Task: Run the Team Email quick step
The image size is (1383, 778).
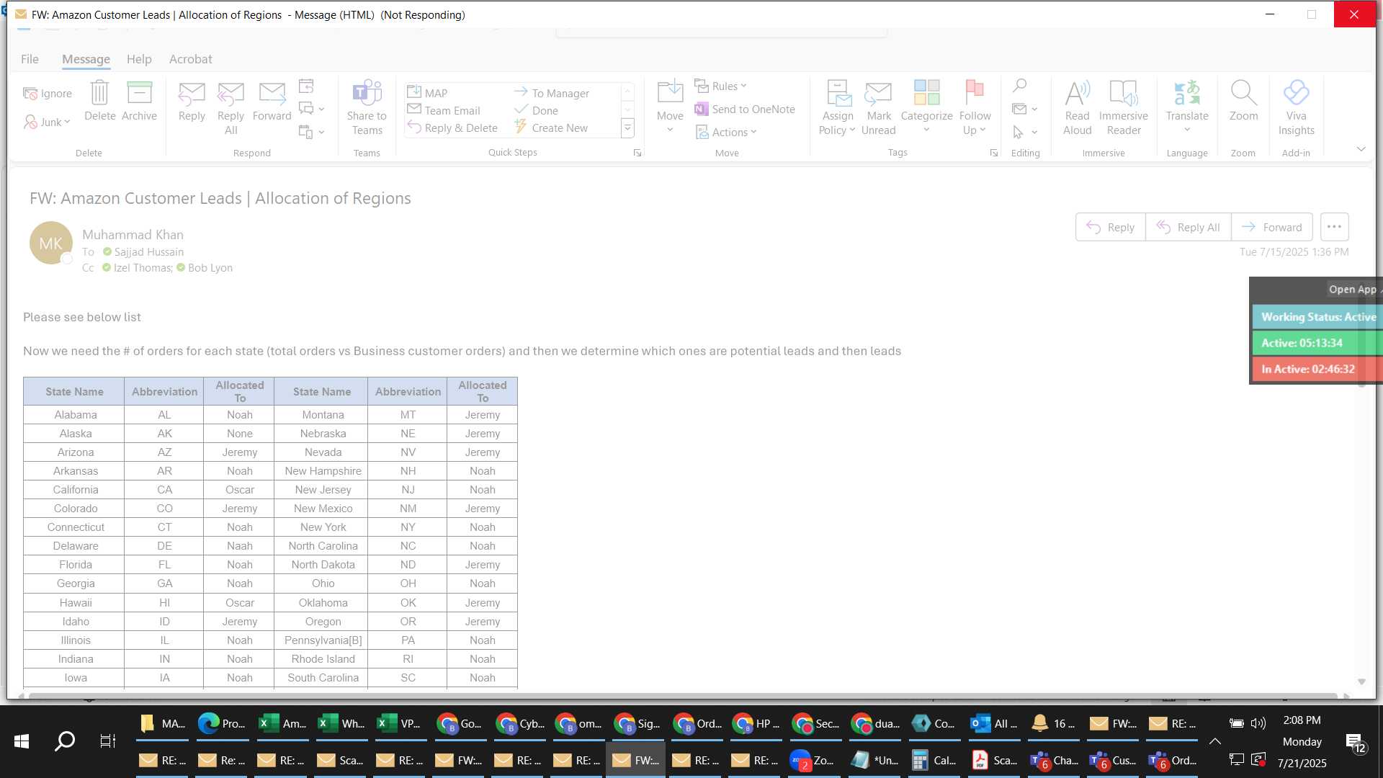Action: pyautogui.click(x=444, y=109)
